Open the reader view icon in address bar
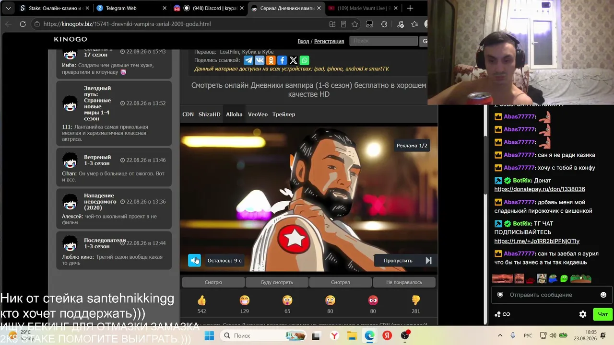Image resolution: width=614 pixels, height=345 pixels. tap(343, 24)
